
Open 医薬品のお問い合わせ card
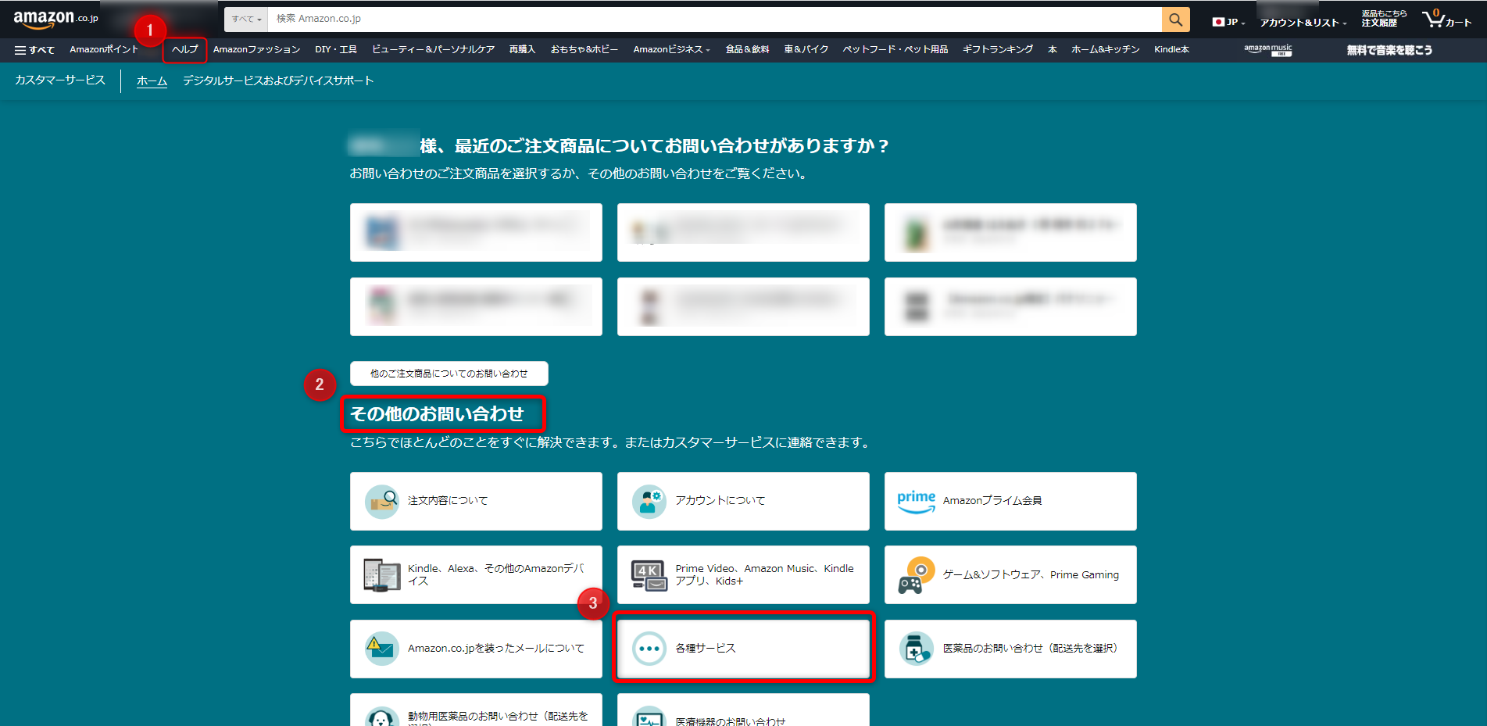click(1010, 649)
